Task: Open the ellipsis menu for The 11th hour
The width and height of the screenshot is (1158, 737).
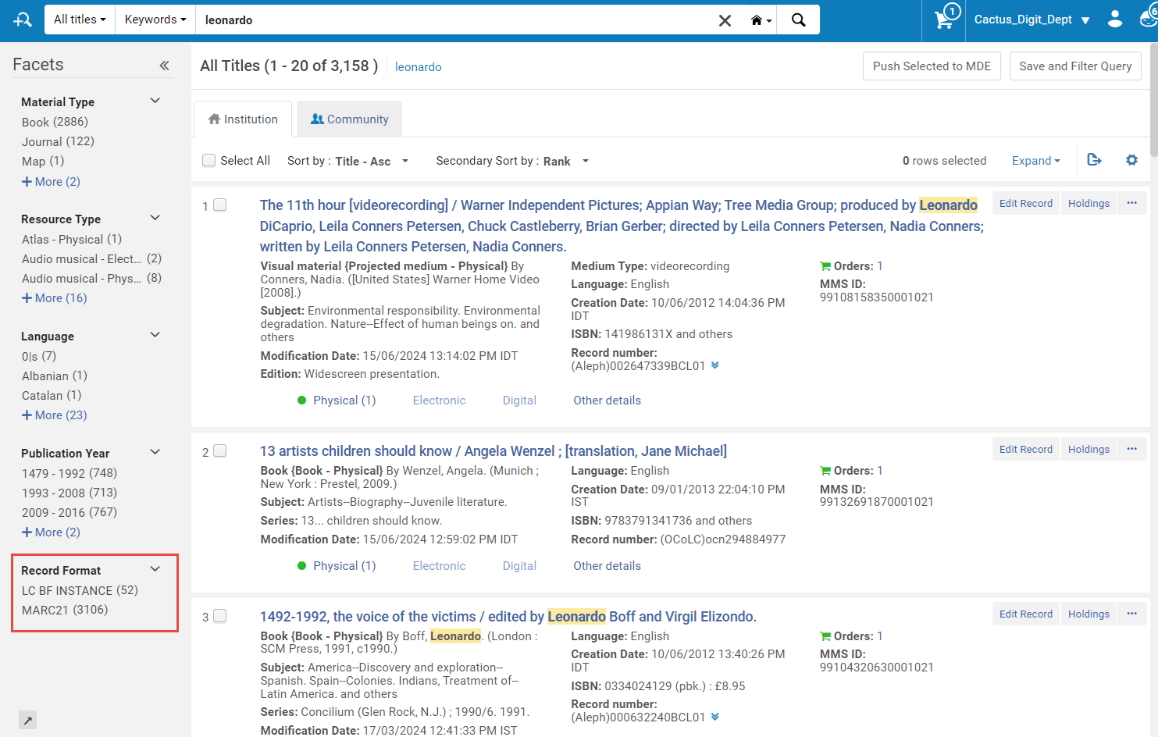Action: click(1131, 203)
